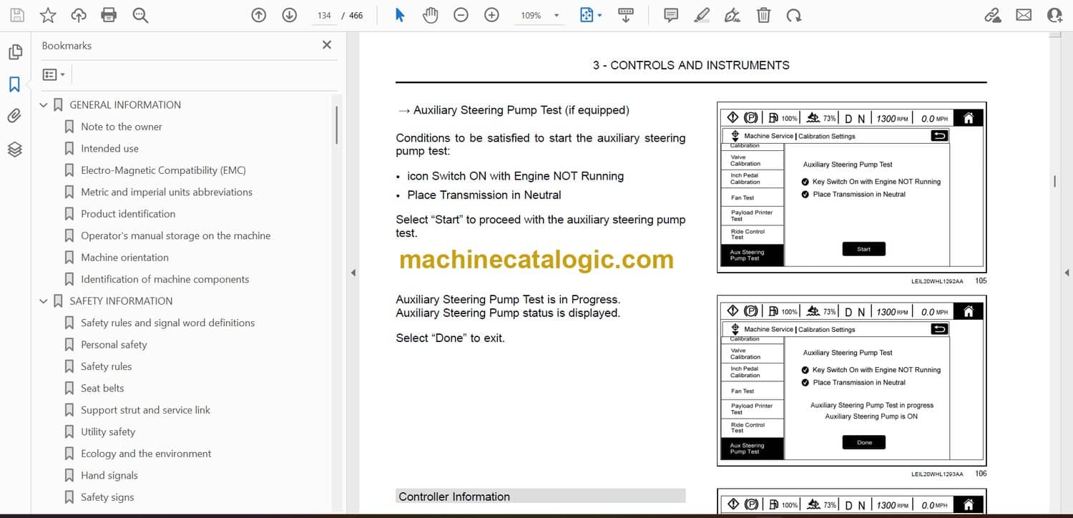Jump to the 'Intended use' bookmark
Screen dimensions: 1073x518
tap(109, 149)
